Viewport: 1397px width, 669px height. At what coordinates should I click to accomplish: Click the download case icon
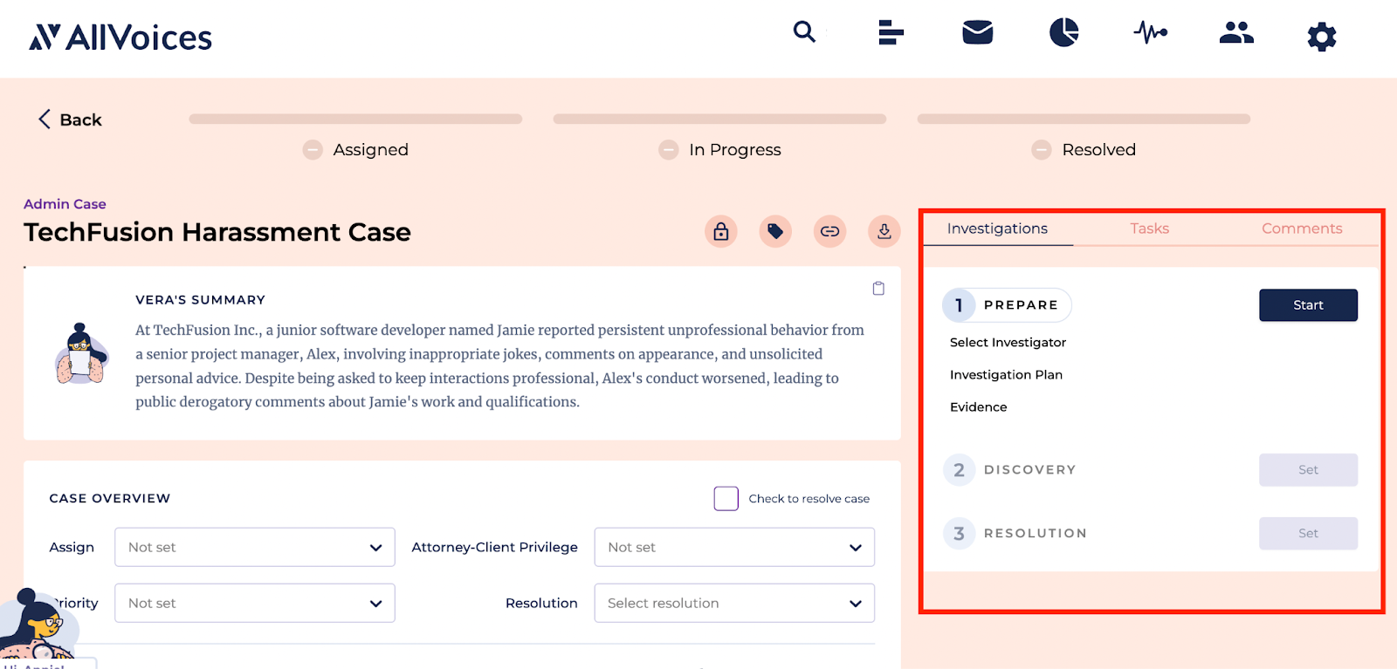pyautogui.click(x=884, y=231)
